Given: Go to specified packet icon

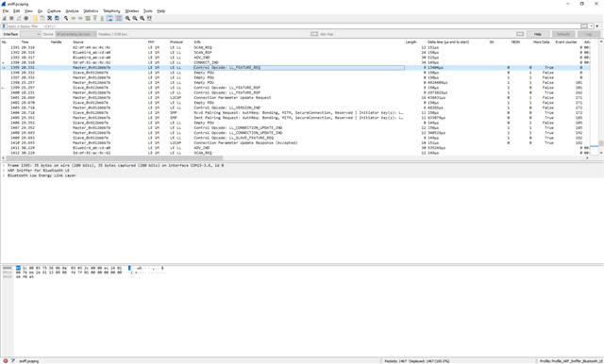Looking at the screenshot, I should pos(88,18).
